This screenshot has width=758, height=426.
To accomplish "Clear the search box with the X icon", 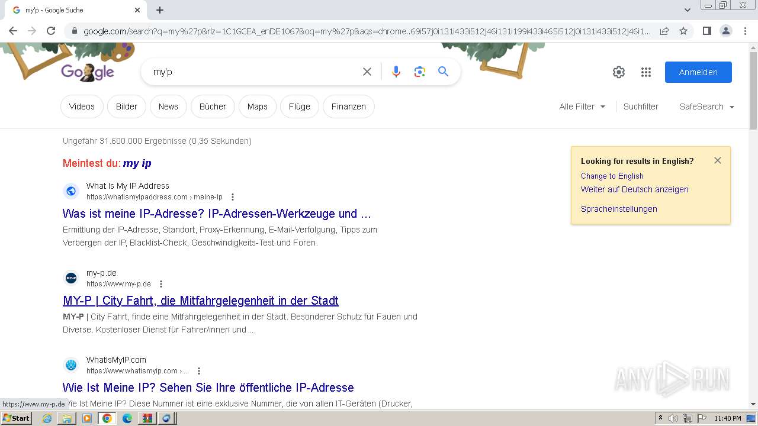I will (x=367, y=72).
